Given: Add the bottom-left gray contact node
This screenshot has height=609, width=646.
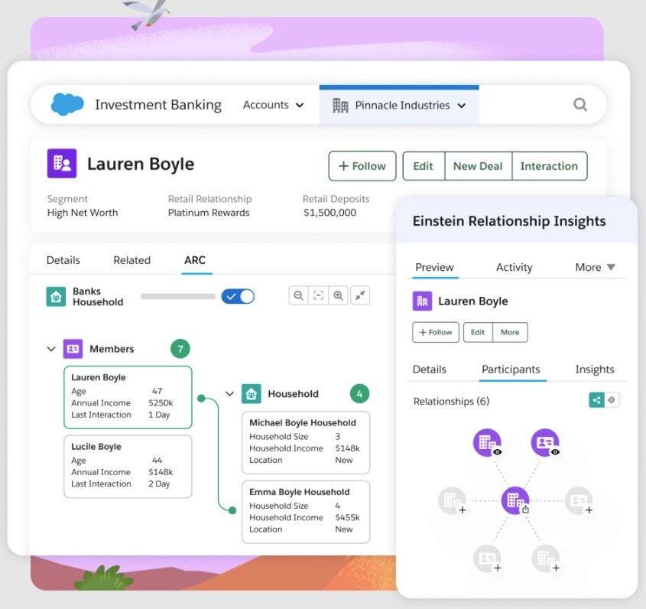Looking at the screenshot, I should (x=488, y=559).
